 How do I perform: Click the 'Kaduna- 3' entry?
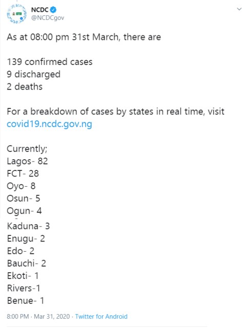(x=28, y=226)
